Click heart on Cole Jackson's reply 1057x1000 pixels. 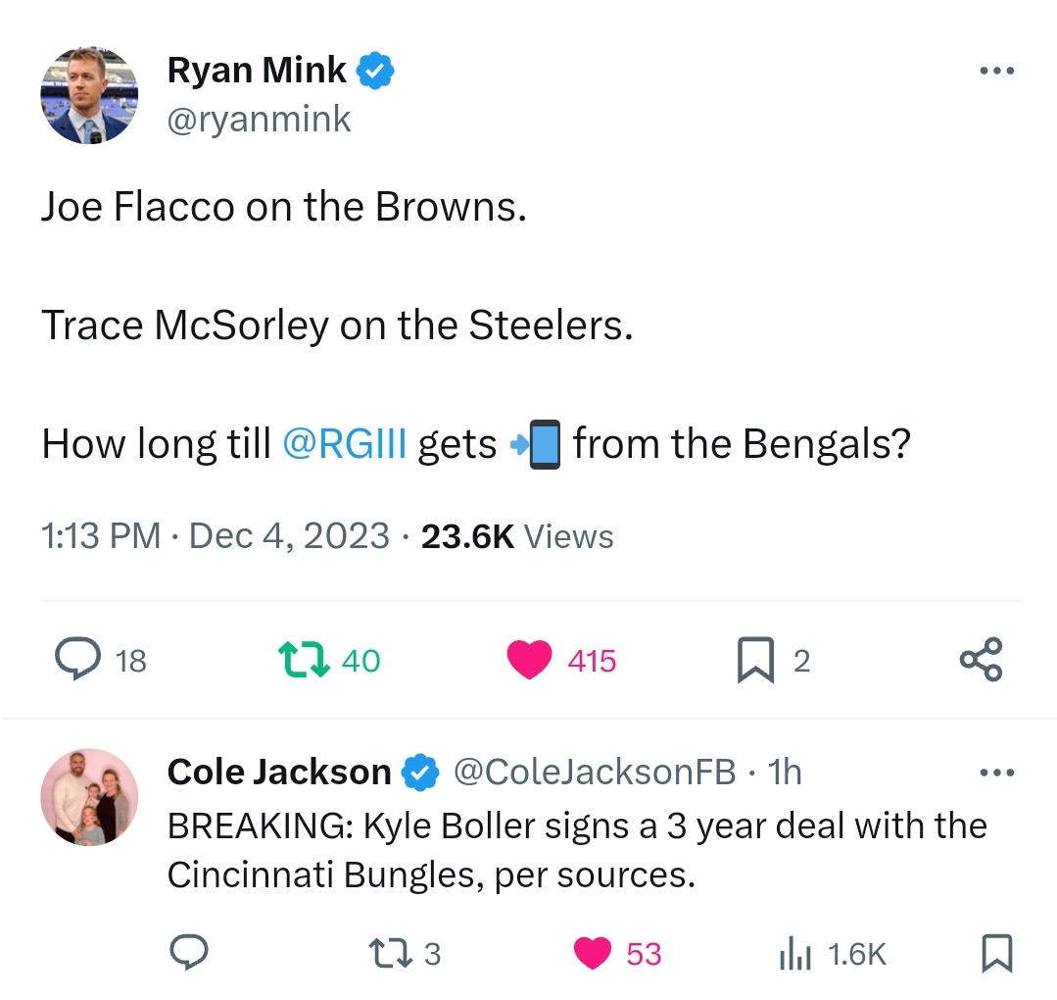coord(593,954)
